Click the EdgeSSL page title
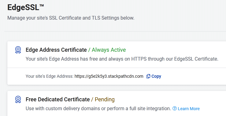Screen dimensions: 226x116 point(26,7)
